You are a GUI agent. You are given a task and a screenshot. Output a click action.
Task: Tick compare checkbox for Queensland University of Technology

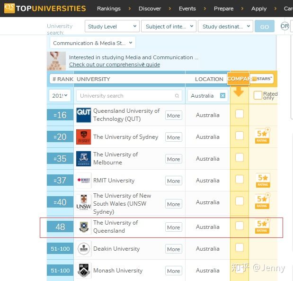pyautogui.click(x=240, y=114)
